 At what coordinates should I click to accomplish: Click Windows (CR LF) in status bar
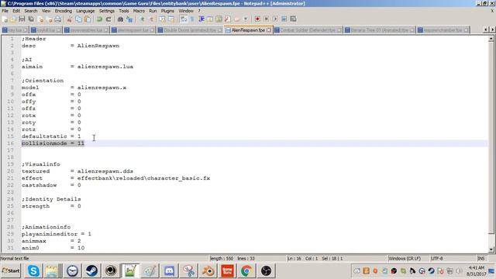pyautogui.click(x=405, y=258)
